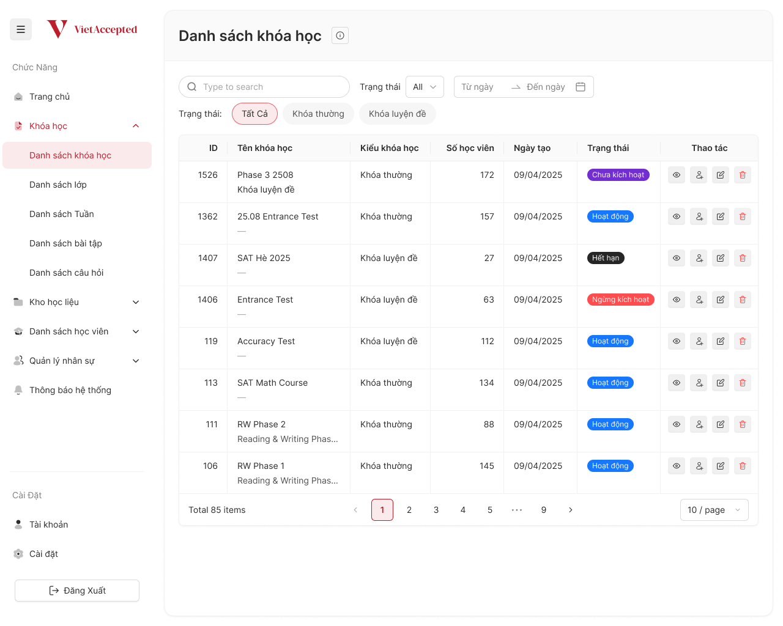Click the Chưa kích hoạt status badge

(618, 175)
